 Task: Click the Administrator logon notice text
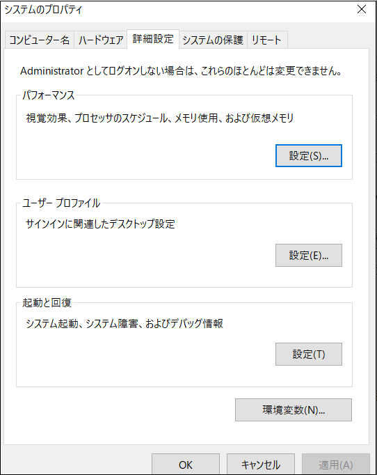point(182,71)
